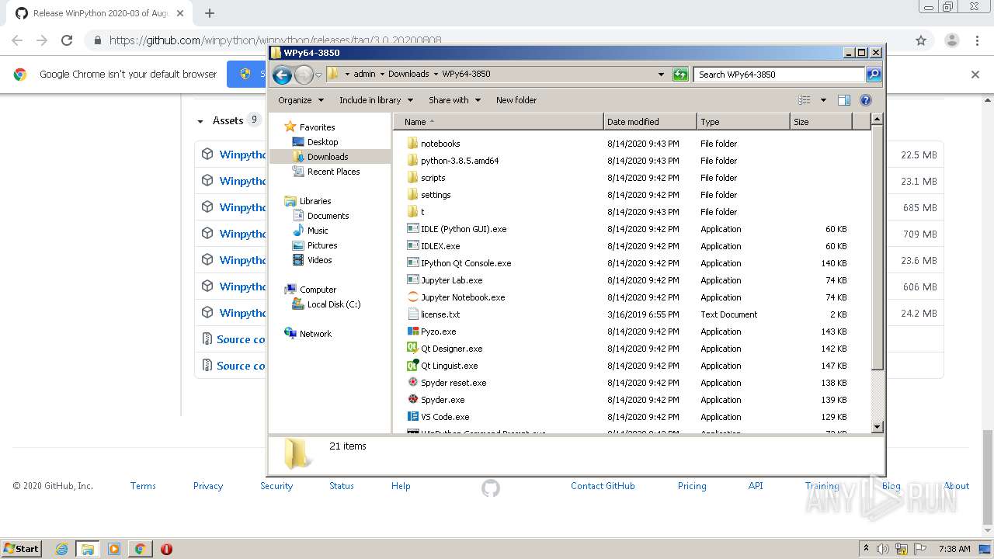This screenshot has width=994, height=559.
Task: Expand the Downloads breadcrumb arrow
Action: (436, 75)
